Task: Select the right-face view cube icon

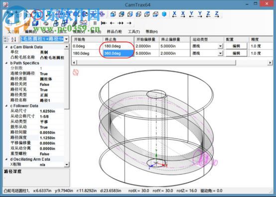Action: (x=130, y=14)
